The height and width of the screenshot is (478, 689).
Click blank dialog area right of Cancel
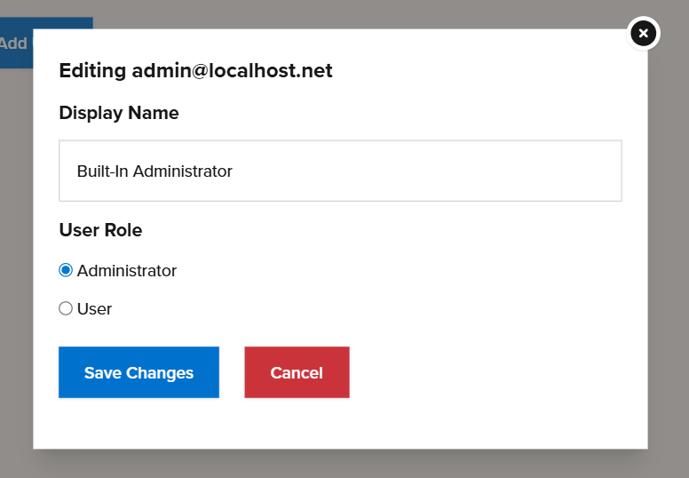[x=497, y=372]
